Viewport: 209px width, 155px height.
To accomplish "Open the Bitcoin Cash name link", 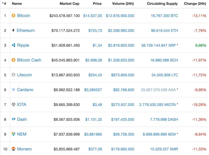I will pyautogui.click(x=29, y=60).
